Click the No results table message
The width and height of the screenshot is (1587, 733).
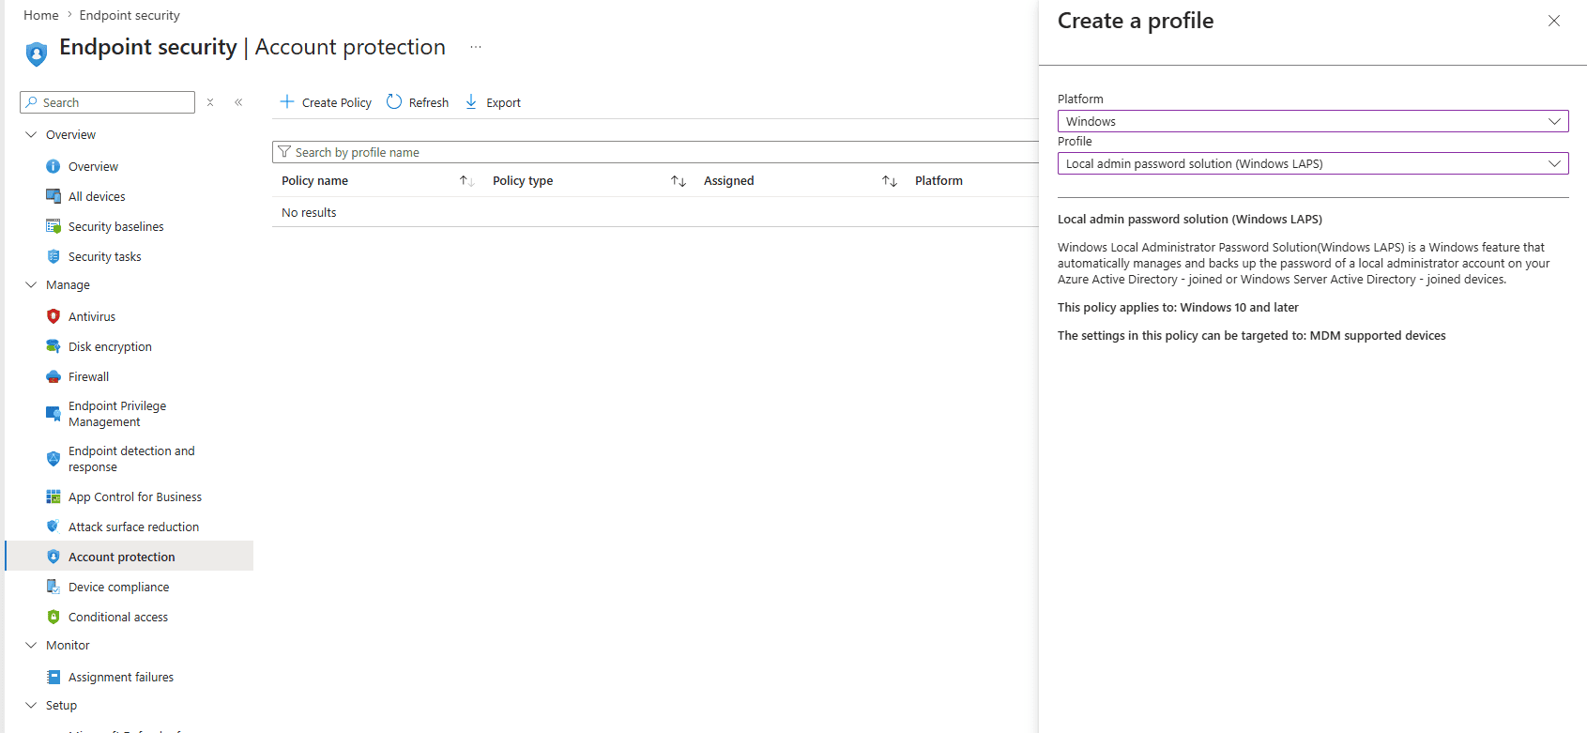[309, 212]
